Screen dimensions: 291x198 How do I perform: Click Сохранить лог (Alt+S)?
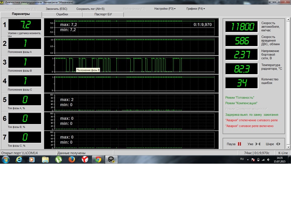90,9
